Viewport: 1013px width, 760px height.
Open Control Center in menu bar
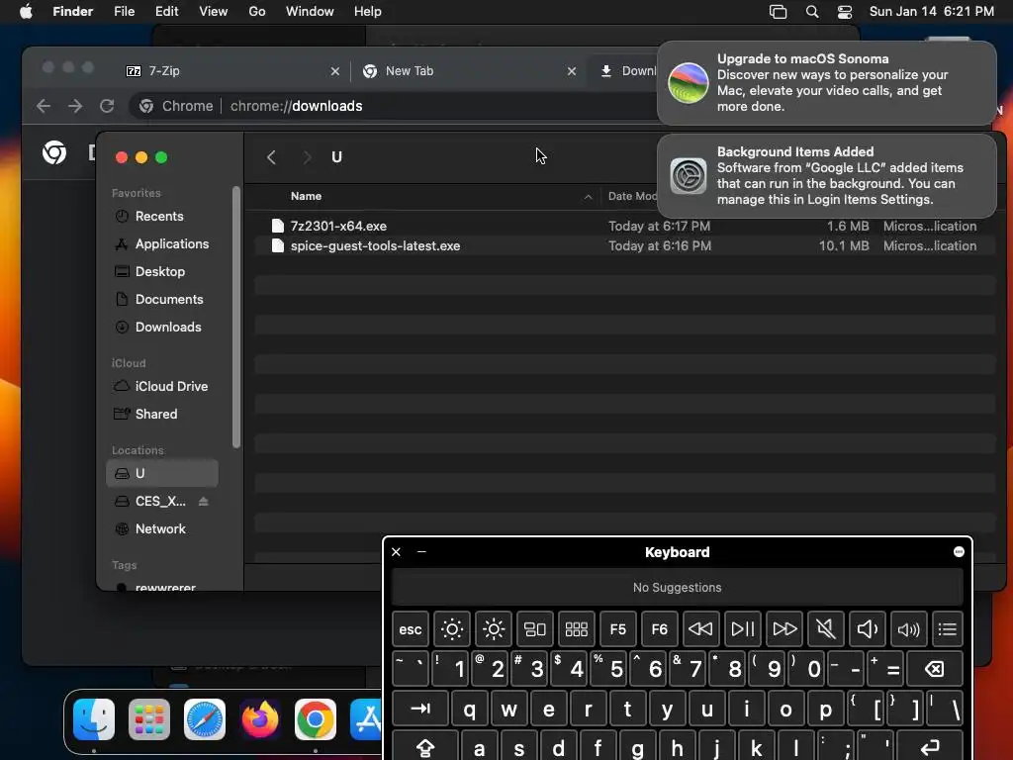pyautogui.click(x=845, y=12)
